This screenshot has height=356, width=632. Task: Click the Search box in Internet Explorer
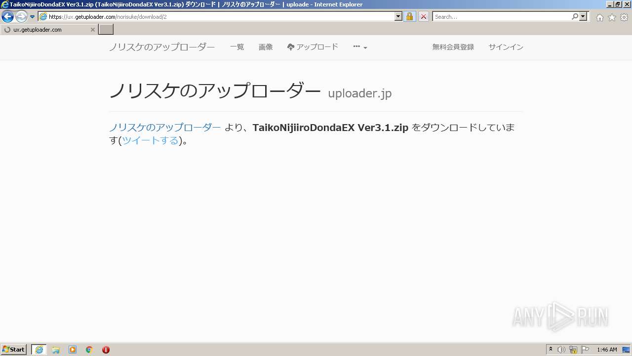point(502,17)
